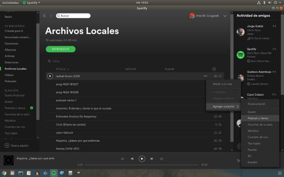This screenshot has height=177, width=284.
Task: Open Álbumes in the library
Action: point(10,50)
